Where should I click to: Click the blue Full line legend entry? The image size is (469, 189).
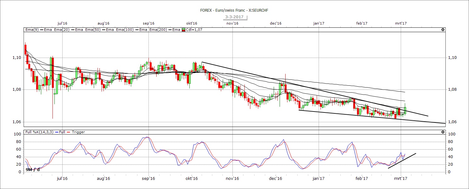coord(60,132)
